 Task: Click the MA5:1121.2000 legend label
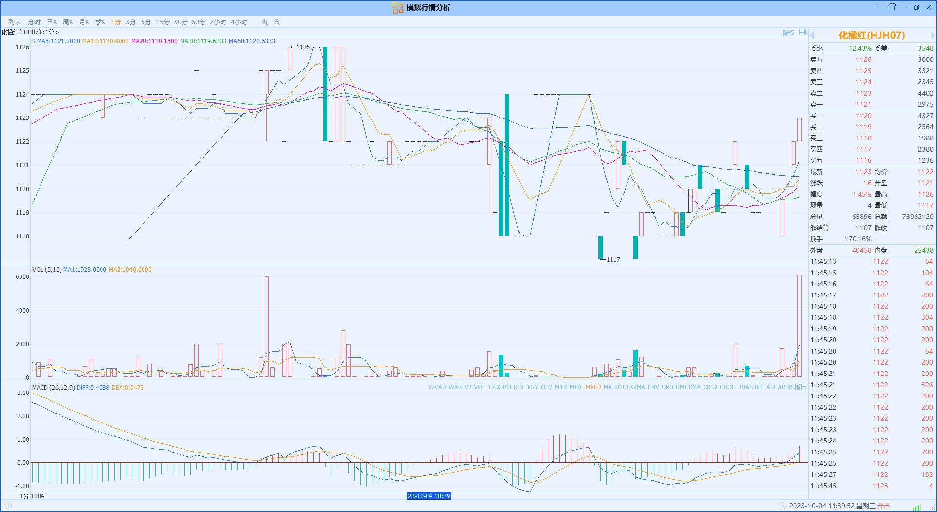pos(59,41)
